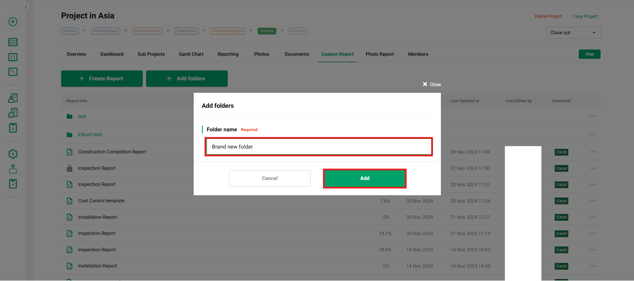This screenshot has height=281, width=634.
Task: Click the Folder name input field
Action: pos(319,147)
